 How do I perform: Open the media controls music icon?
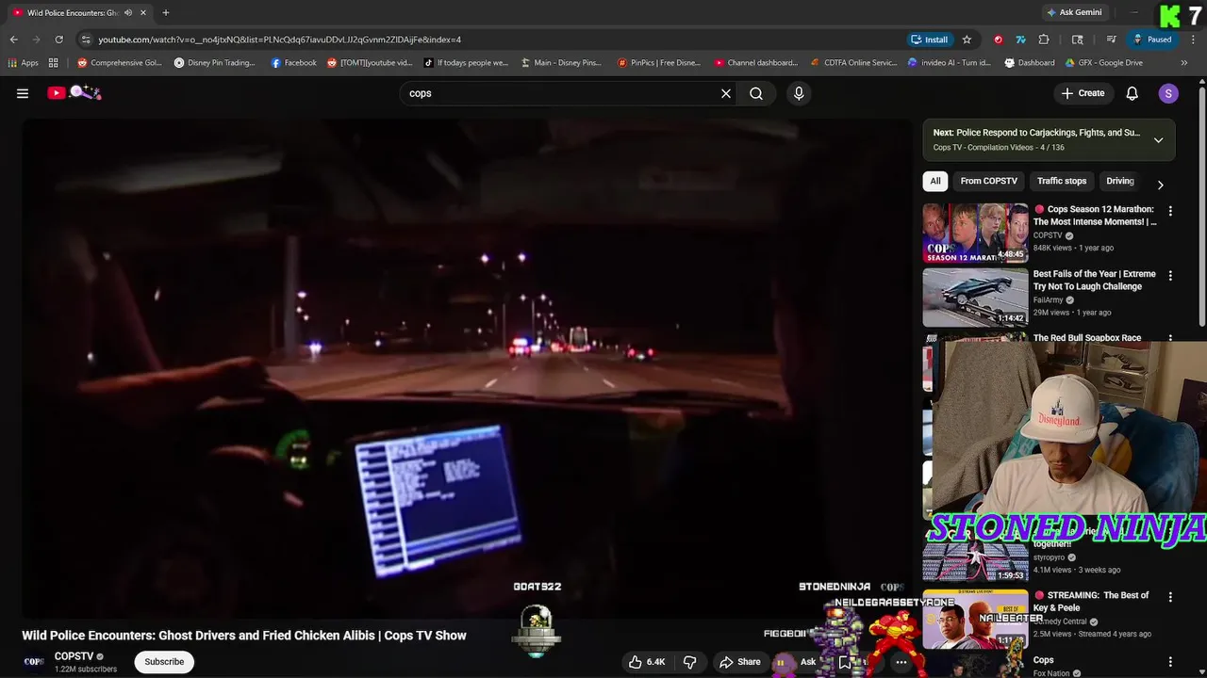click(x=1112, y=40)
